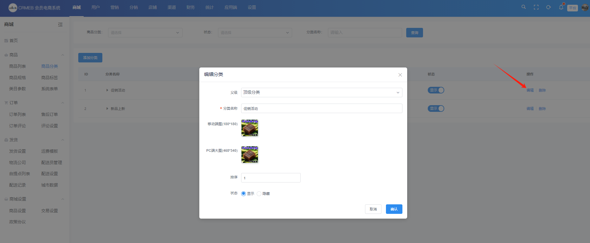Select the 隐藏 radio button
This screenshot has width=590, height=243.
(259, 194)
